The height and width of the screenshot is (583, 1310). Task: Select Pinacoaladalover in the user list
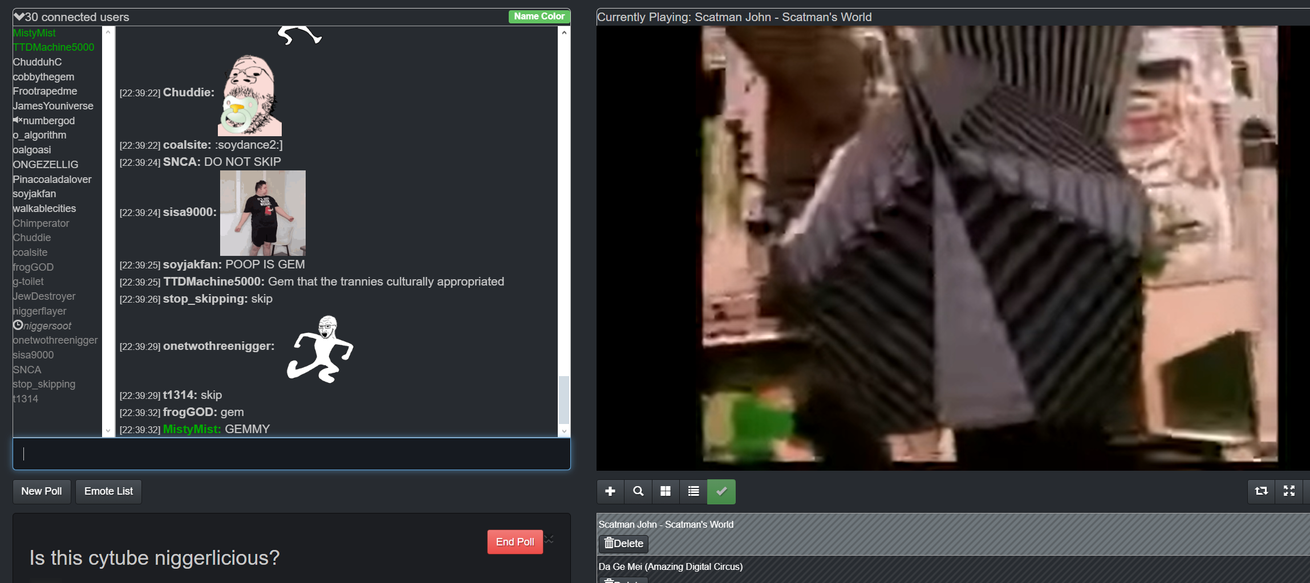point(52,180)
